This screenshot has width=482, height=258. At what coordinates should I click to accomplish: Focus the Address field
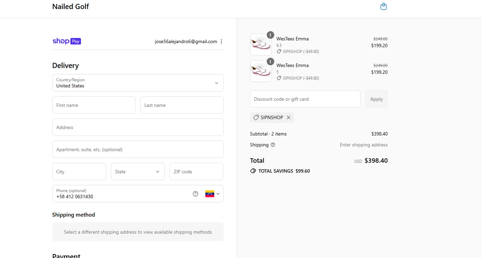point(138,127)
